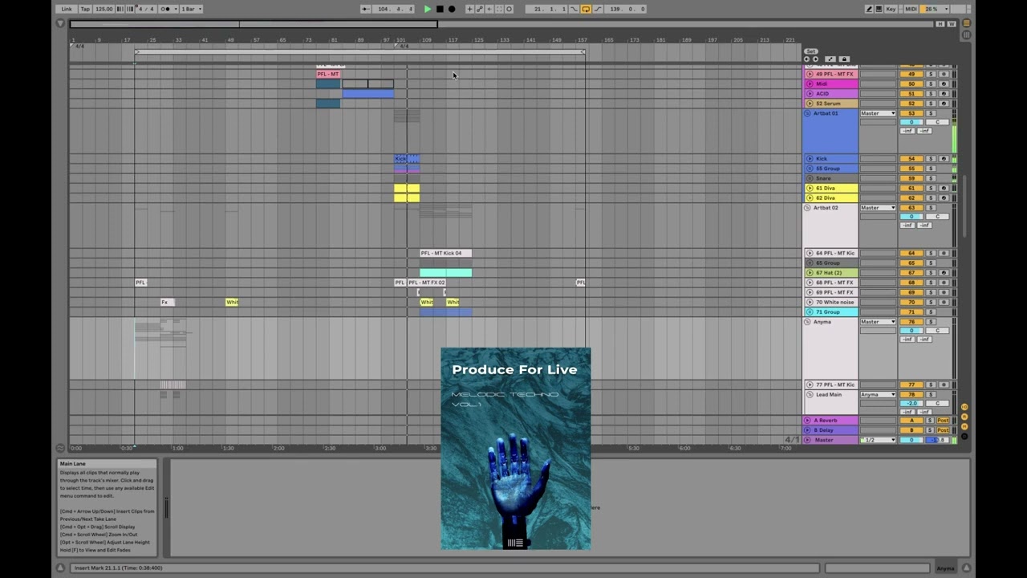Open Anyma output routing dropdown (Master)
The height and width of the screenshot is (578, 1027).
[878, 322]
